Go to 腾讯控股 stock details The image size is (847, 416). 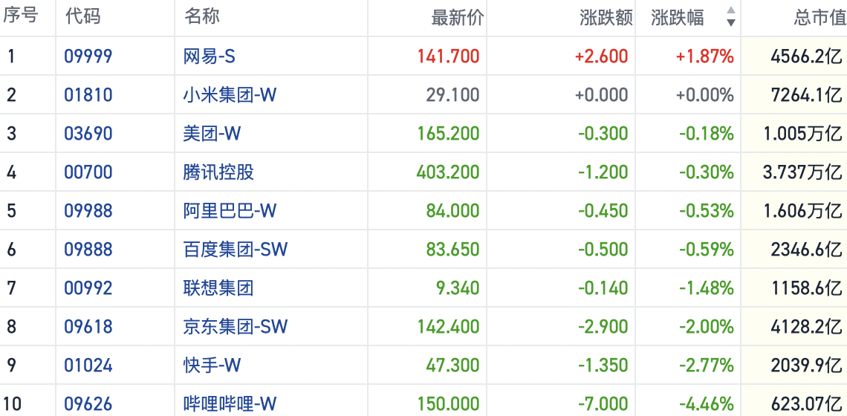click(x=218, y=172)
